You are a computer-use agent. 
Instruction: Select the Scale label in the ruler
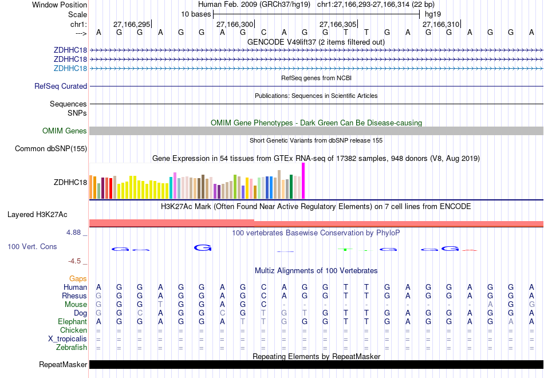pos(77,14)
